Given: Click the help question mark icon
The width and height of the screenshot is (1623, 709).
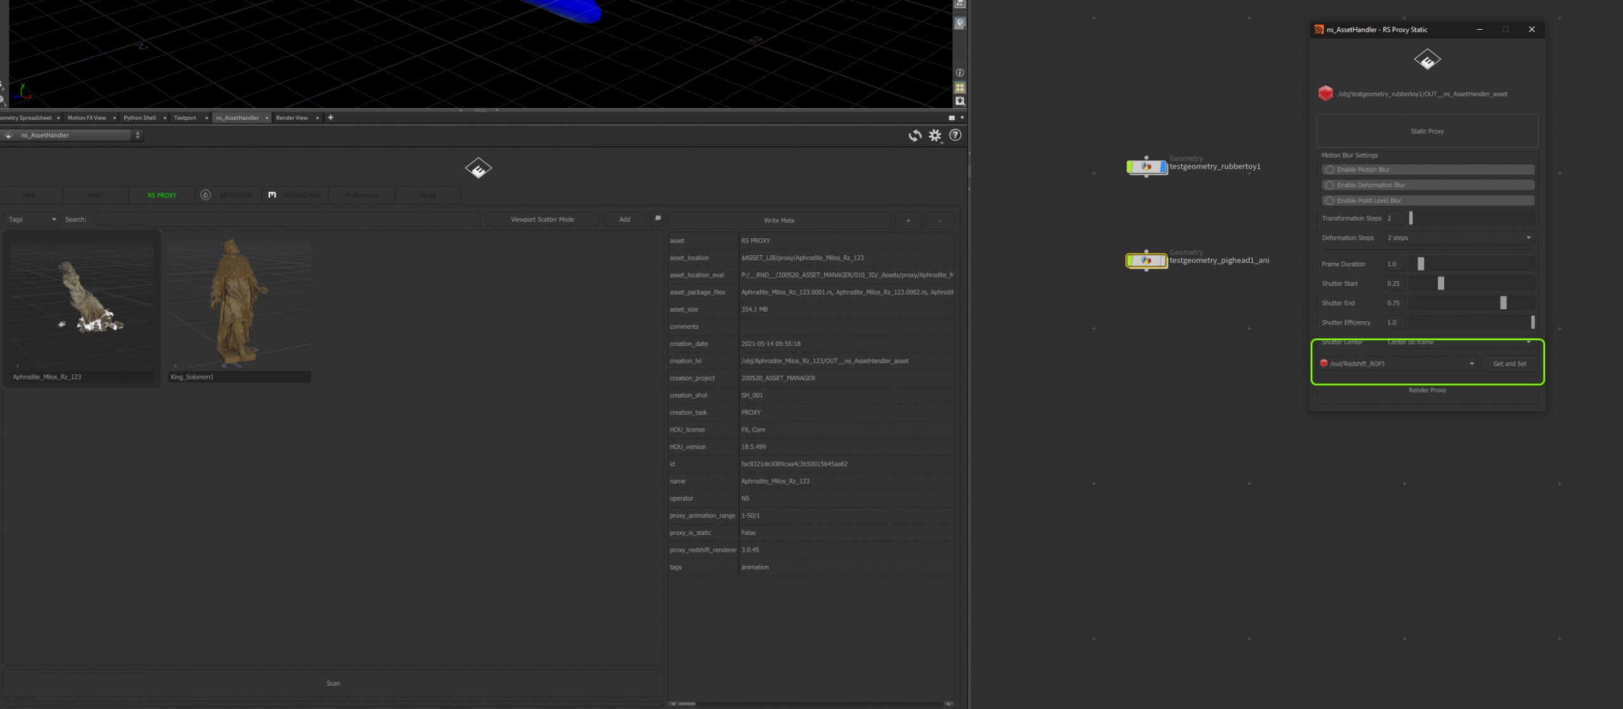Looking at the screenshot, I should click(x=955, y=135).
